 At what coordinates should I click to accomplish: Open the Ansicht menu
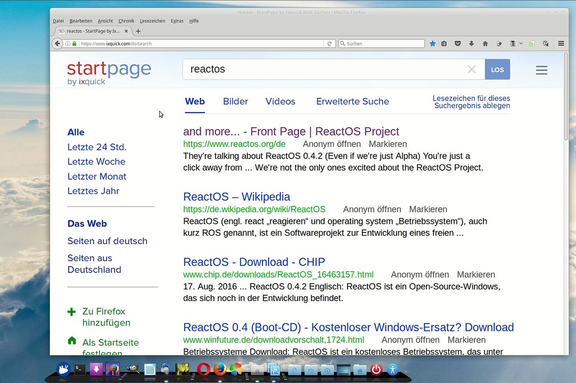[105, 21]
